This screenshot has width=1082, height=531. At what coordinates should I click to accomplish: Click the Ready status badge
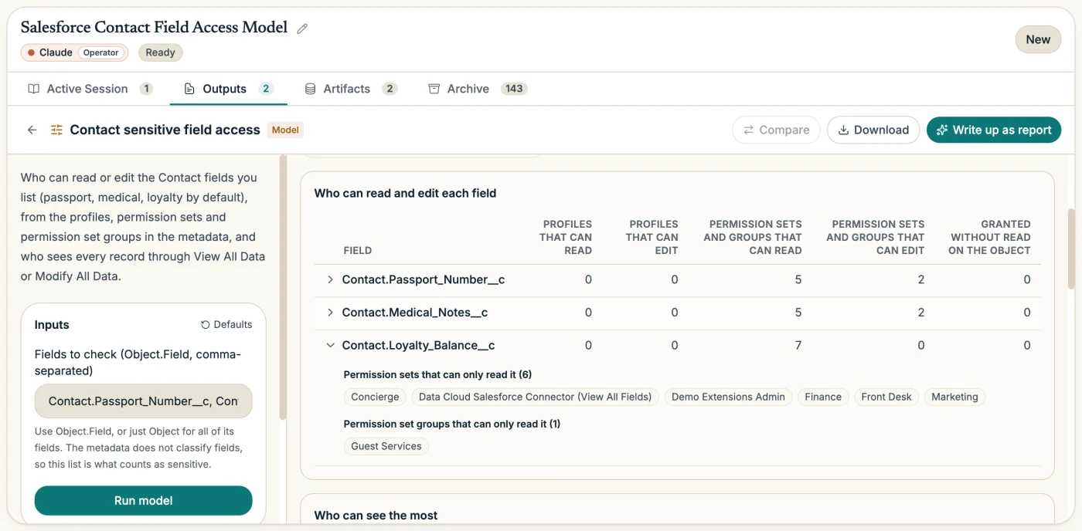pyautogui.click(x=161, y=52)
